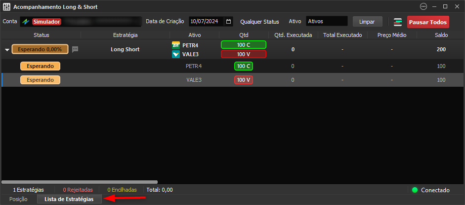Click the 0 Encilhadas counter
The image size is (465, 205).
tap(122, 190)
